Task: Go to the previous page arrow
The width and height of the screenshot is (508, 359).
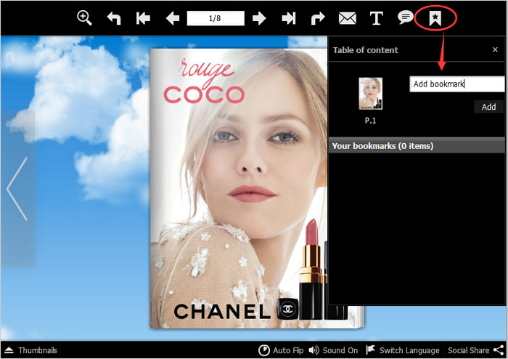Action: (172, 18)
